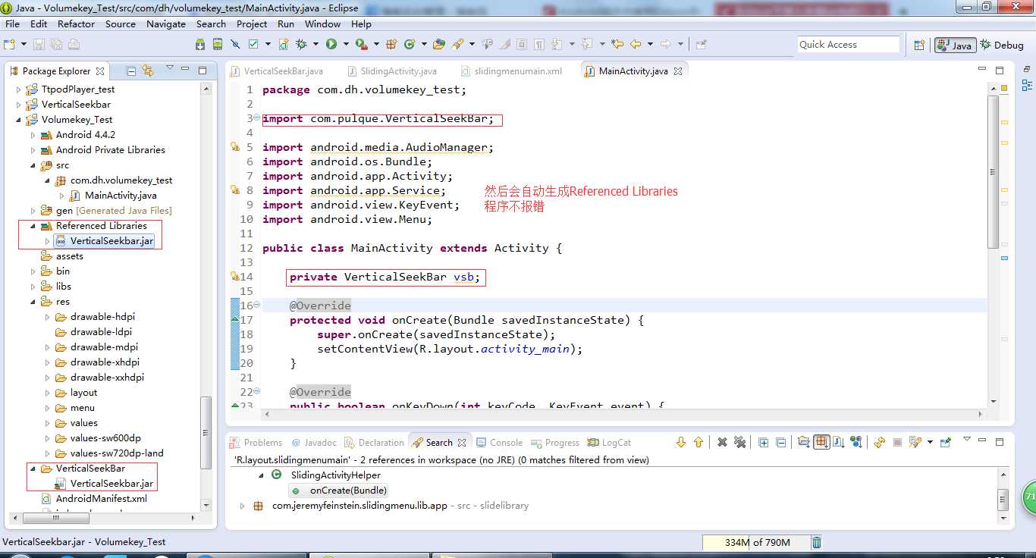The height and width of the screenshot is (558, 1036).
Task: Click the Run External Tools icon
Action: [362, 44]
